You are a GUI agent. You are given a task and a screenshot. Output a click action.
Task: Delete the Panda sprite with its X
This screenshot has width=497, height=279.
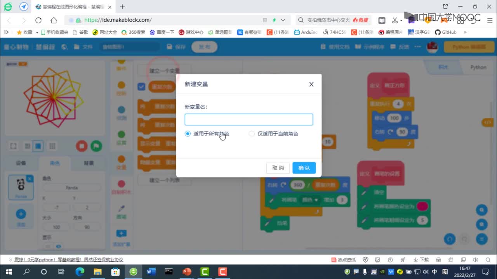click(30, 178)
